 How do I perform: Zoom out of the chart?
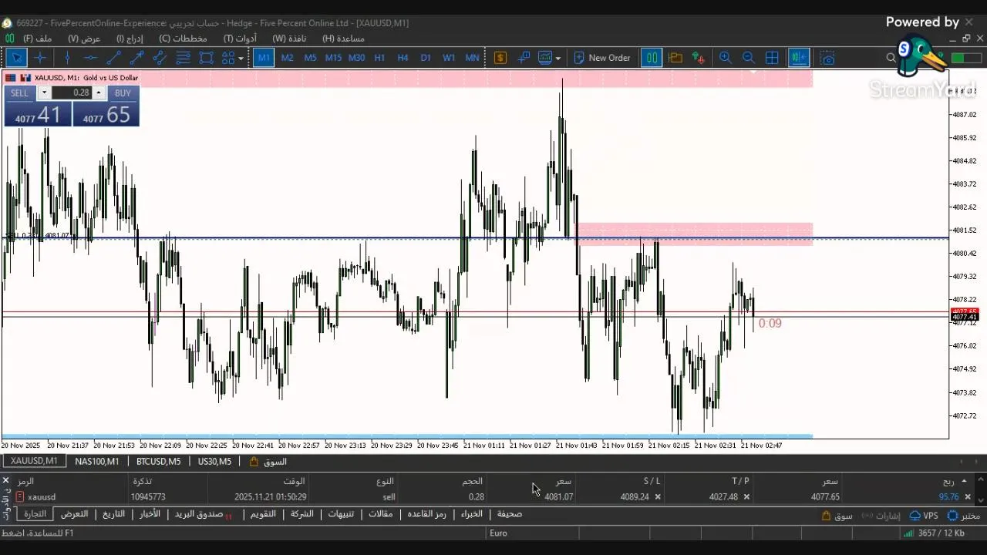point(748,58)
